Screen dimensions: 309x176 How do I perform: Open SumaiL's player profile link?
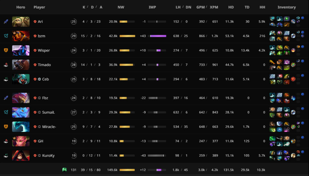coord(48,112)
